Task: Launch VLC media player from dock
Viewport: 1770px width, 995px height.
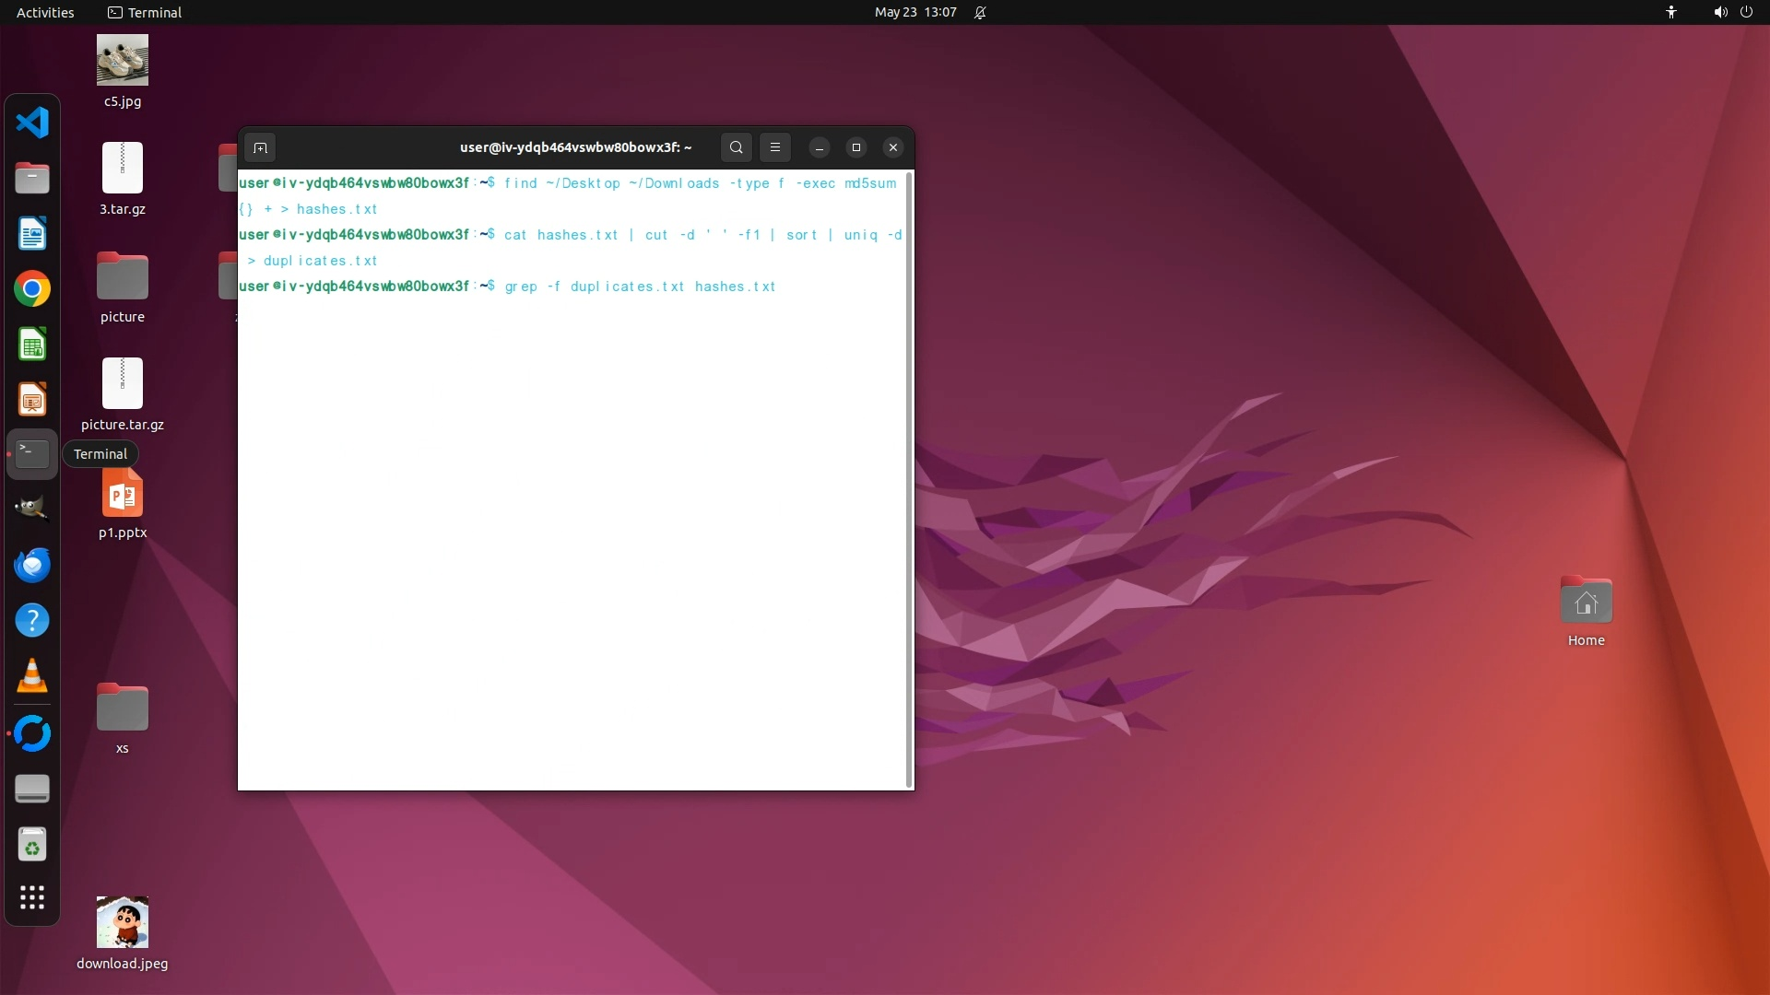Action: [32, 676]
